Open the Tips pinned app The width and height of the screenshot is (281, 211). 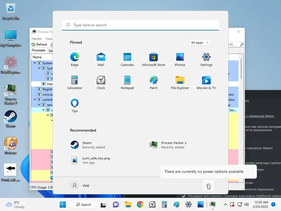coord(75,106)
